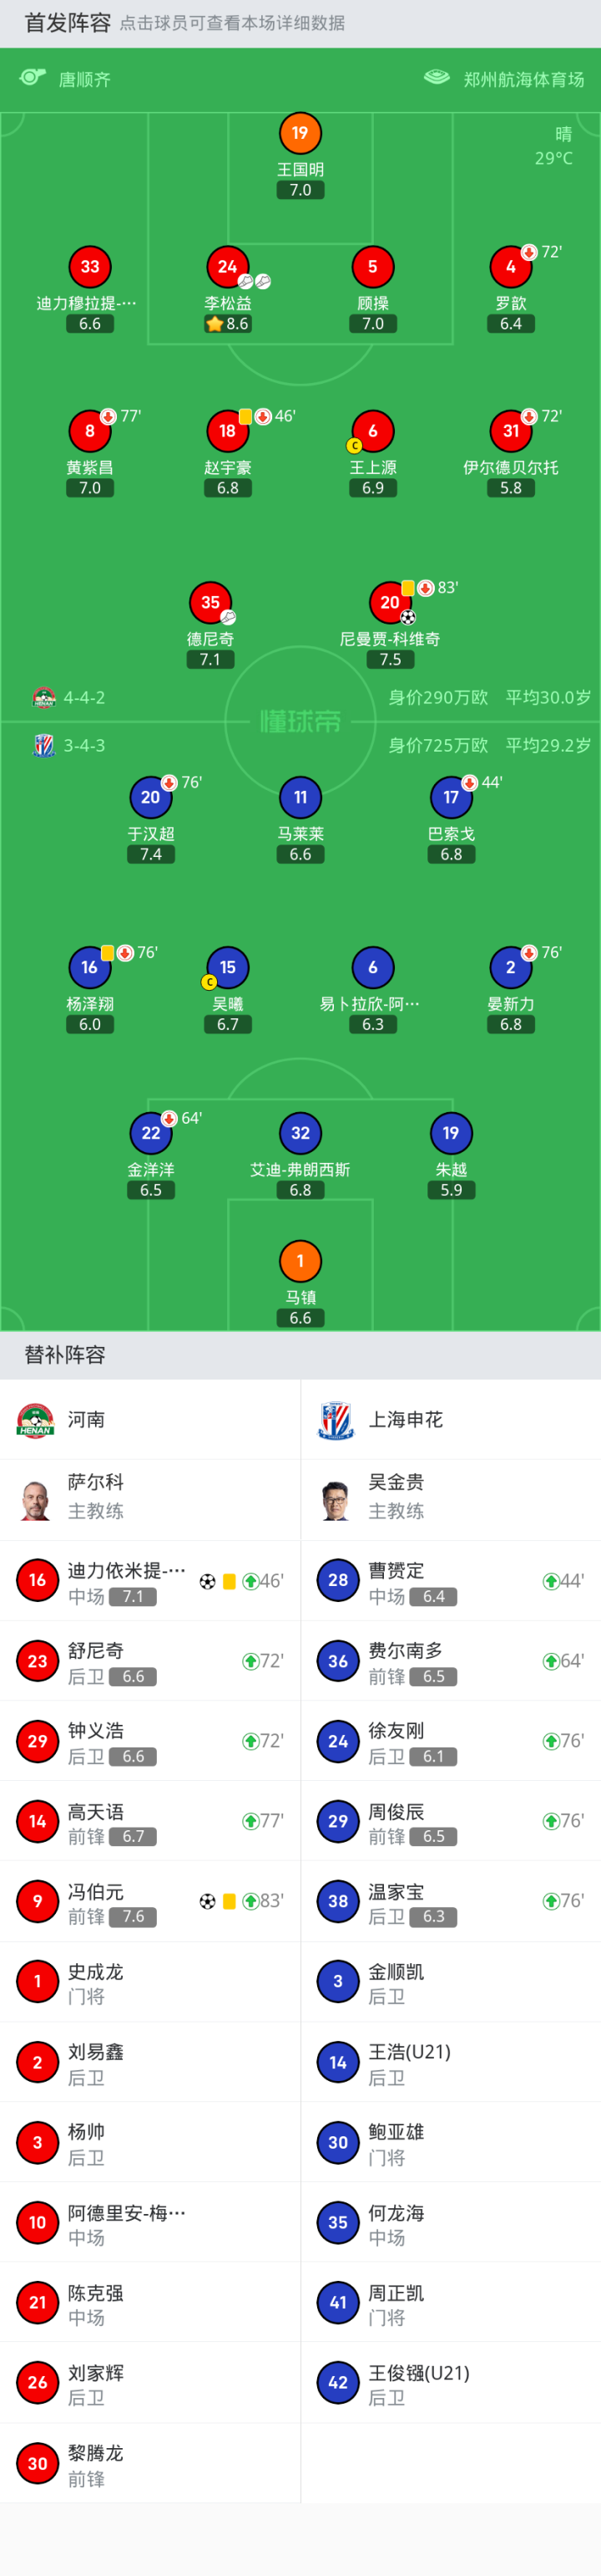The width and height of the screenshot is (601, 2576).
Task: Open coach 萨尔科 avatar photo
Action: [36, 1499]
